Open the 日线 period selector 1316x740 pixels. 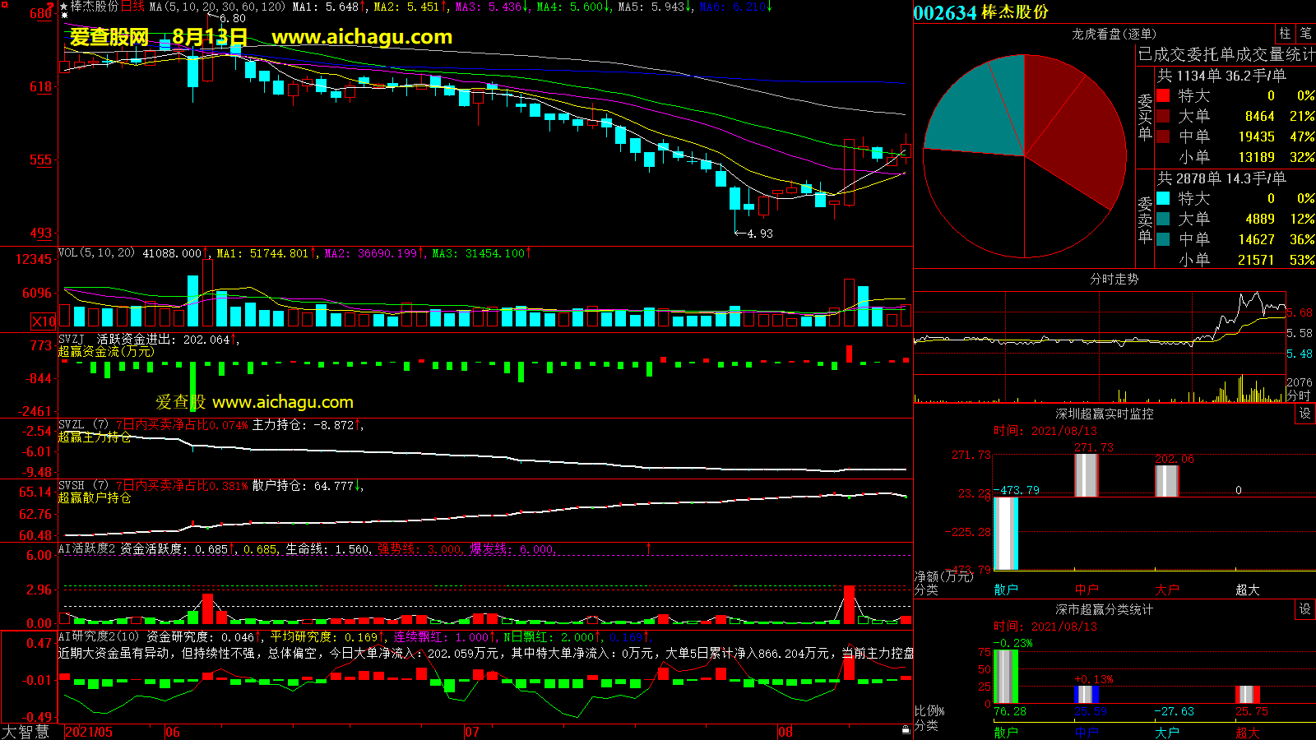coord(132,7)
